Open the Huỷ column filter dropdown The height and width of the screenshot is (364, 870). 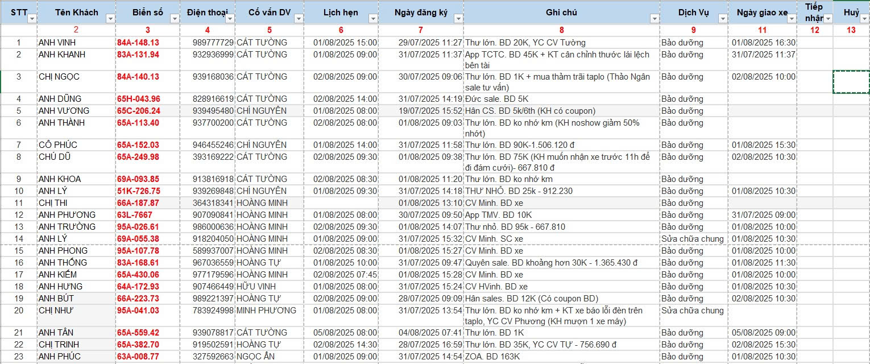coord(864,19)
